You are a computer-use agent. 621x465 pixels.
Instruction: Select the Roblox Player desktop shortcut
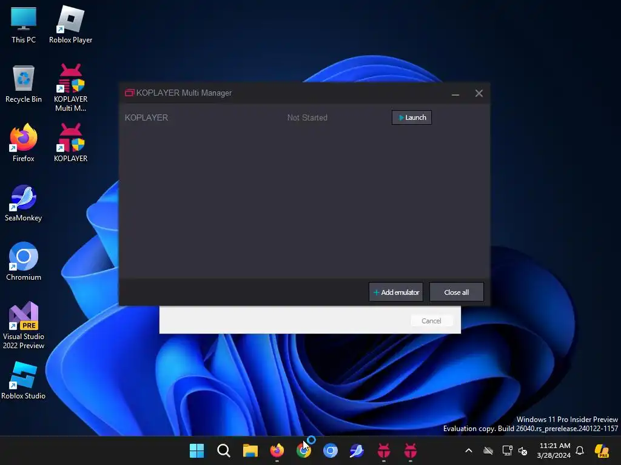tap(70, 25)
